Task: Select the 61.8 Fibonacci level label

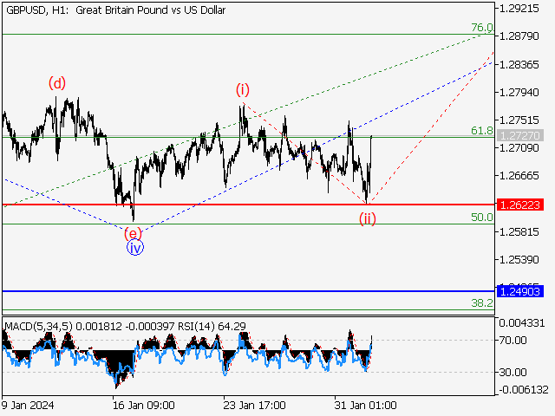Action: pos(482,131)
